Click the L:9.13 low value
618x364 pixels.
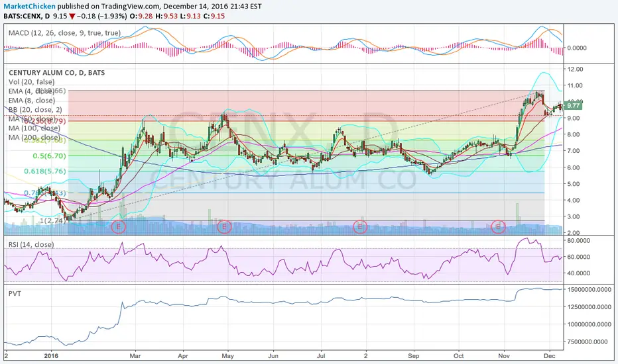click(x=190, y=16)
